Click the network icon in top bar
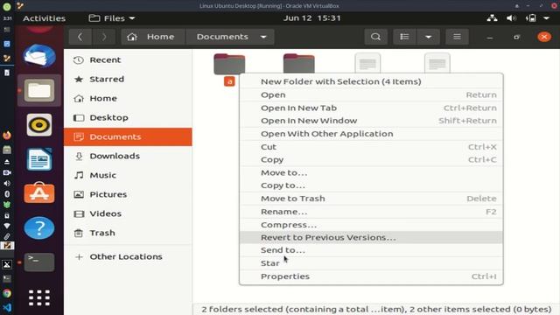 pyautogui.click(x=492, y=18)
